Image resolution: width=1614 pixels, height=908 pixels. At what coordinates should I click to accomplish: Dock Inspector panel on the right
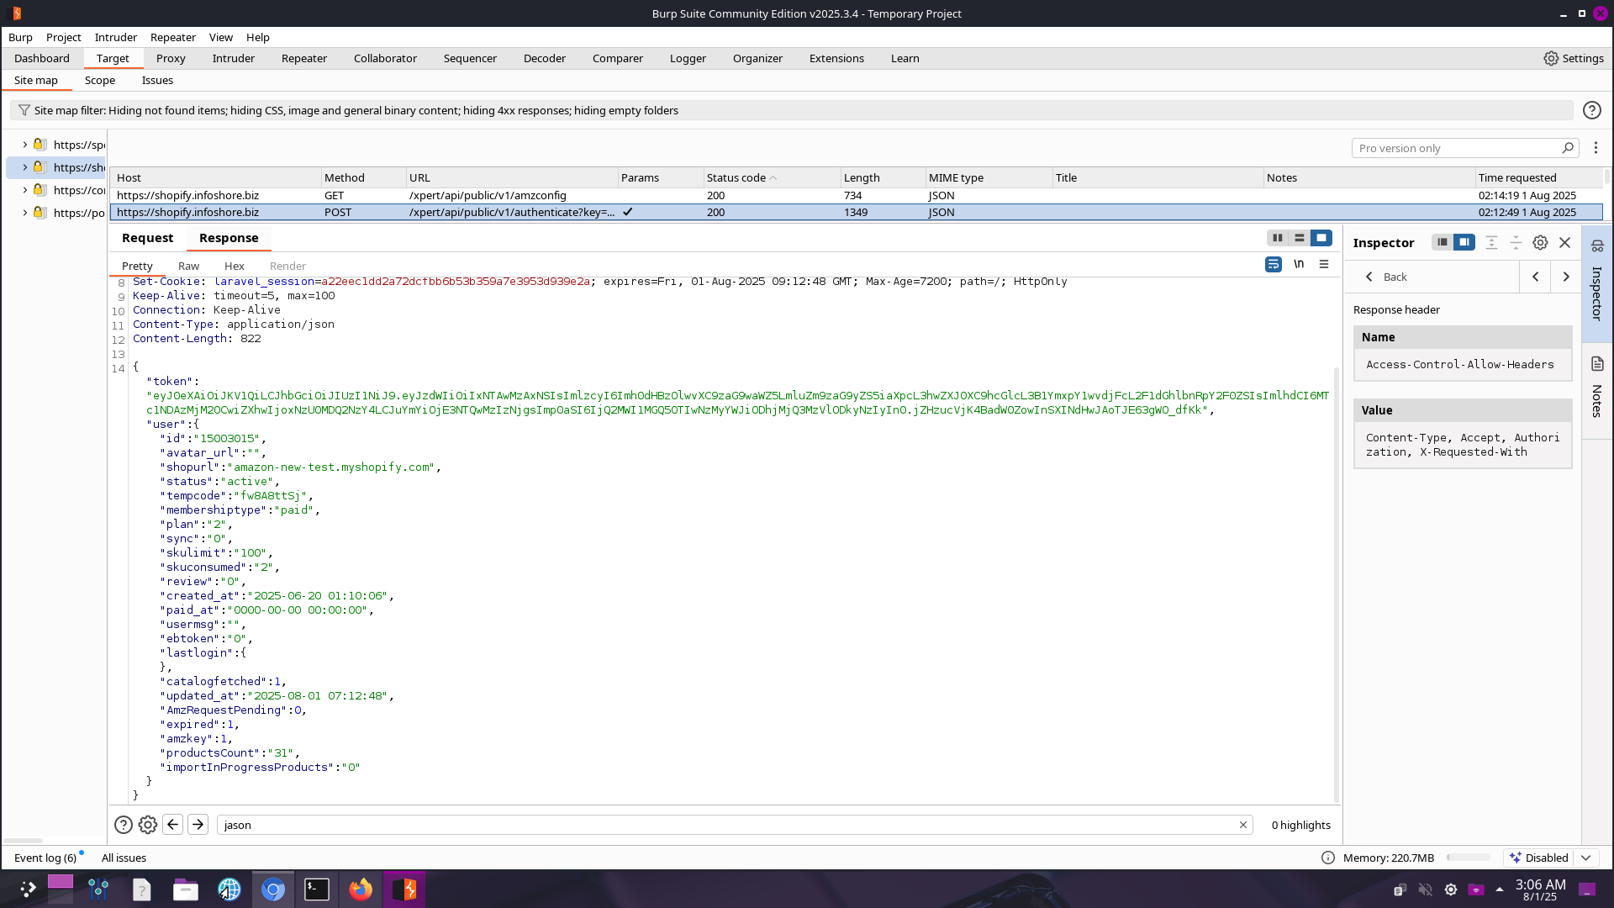click(1464, 242)
